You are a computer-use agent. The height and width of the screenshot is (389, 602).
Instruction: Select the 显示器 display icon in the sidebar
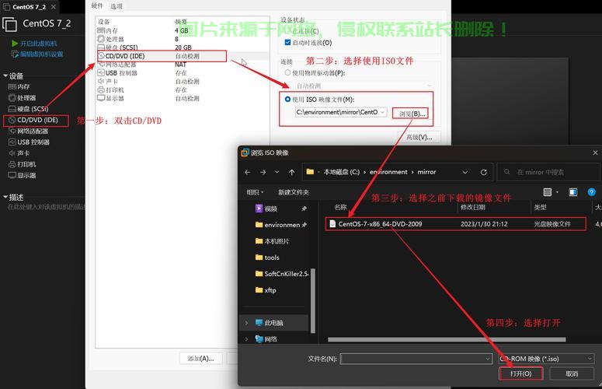pyautogui.click(x=12, y=175)
